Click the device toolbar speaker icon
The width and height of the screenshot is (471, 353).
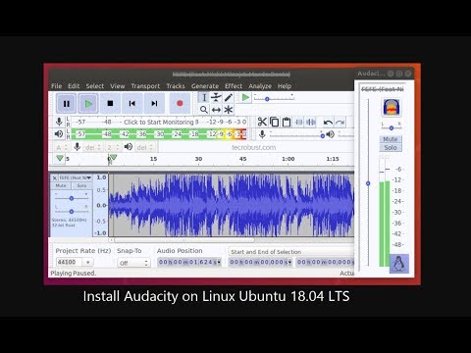click(129, 147)
